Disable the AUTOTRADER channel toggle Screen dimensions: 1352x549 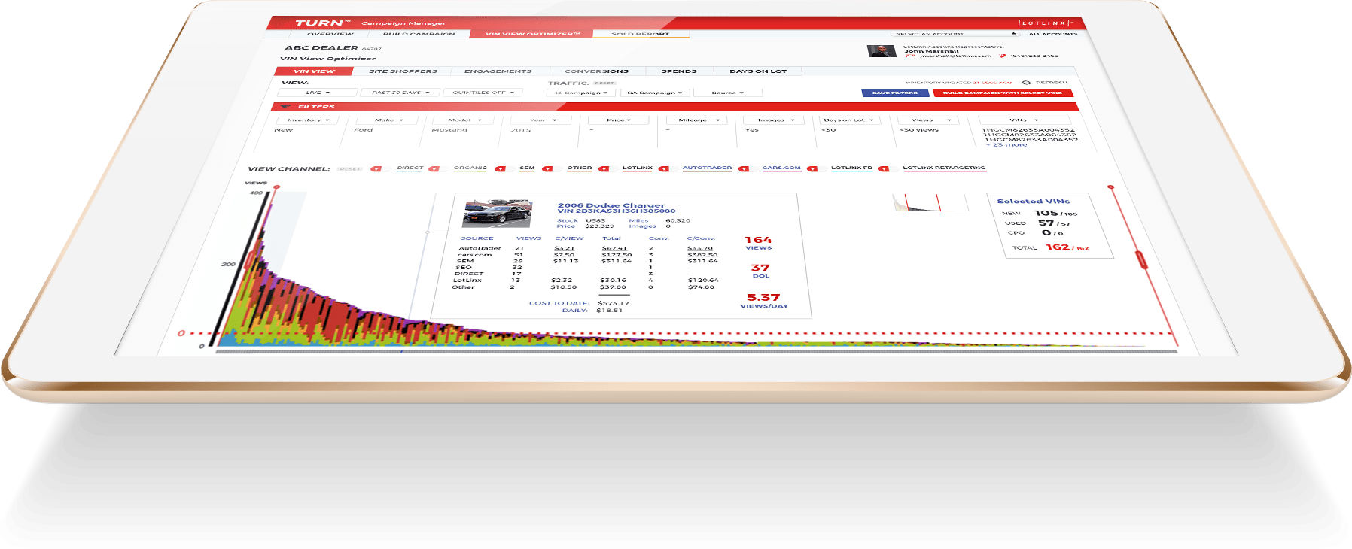664,168
